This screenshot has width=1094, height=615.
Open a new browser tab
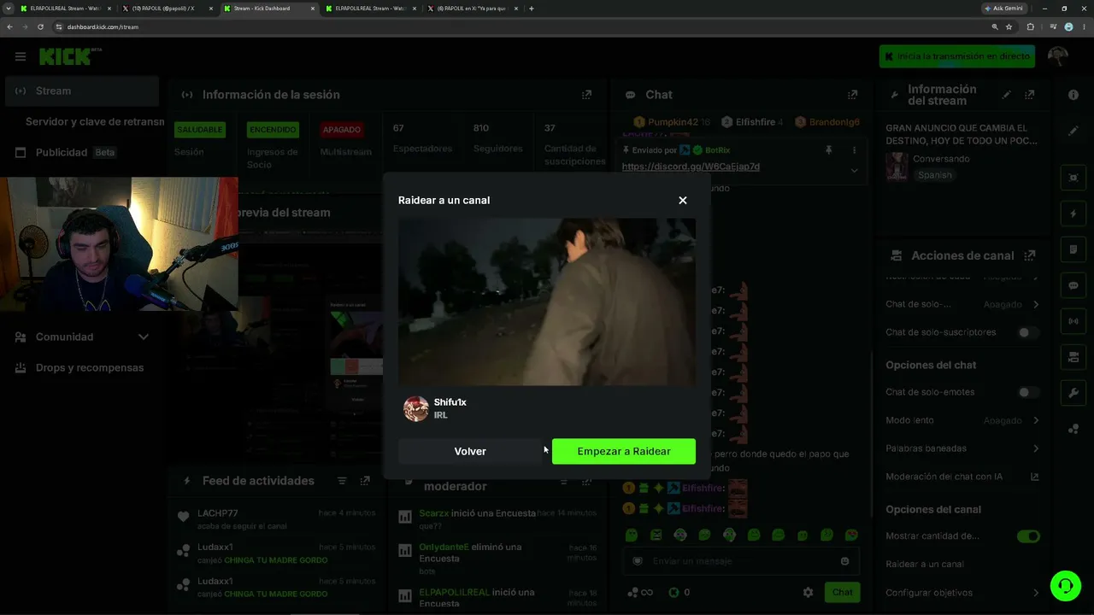pyautogui.click(x=532, y=9)
